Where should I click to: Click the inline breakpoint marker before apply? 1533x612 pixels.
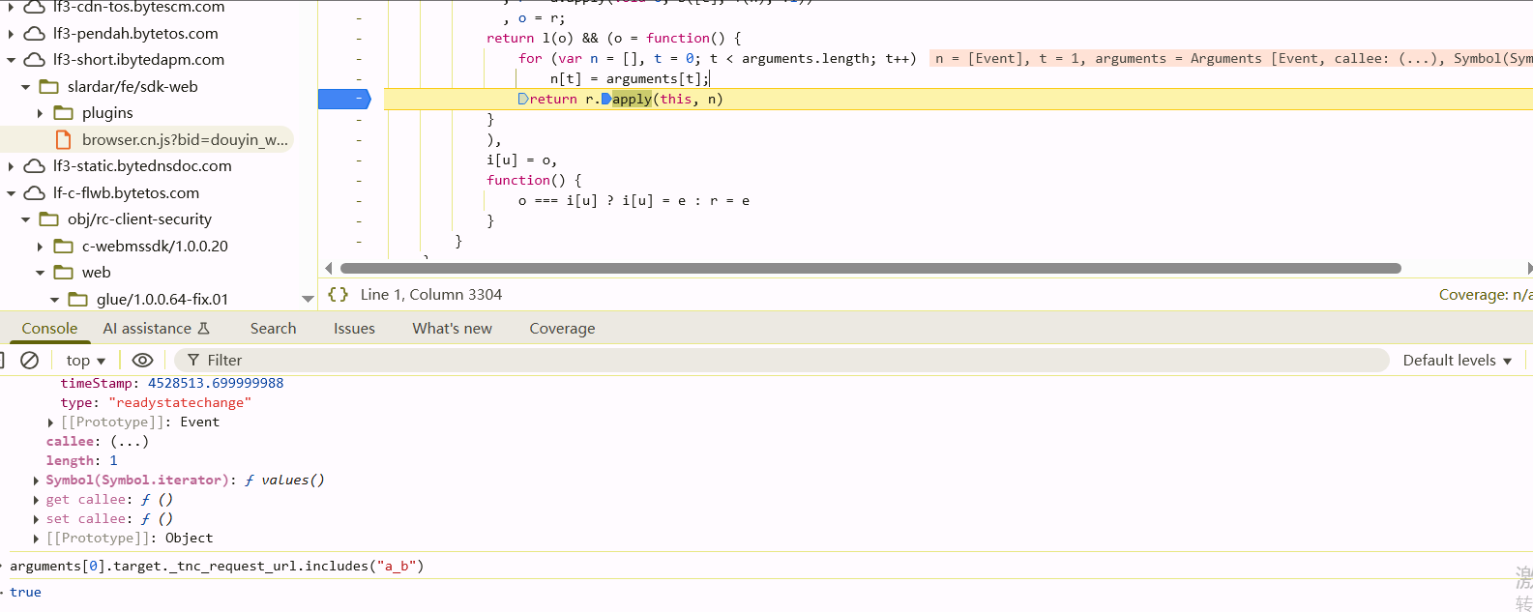(606, 99)
